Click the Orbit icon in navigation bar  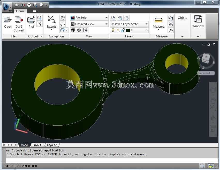click(x=213, y=118)
